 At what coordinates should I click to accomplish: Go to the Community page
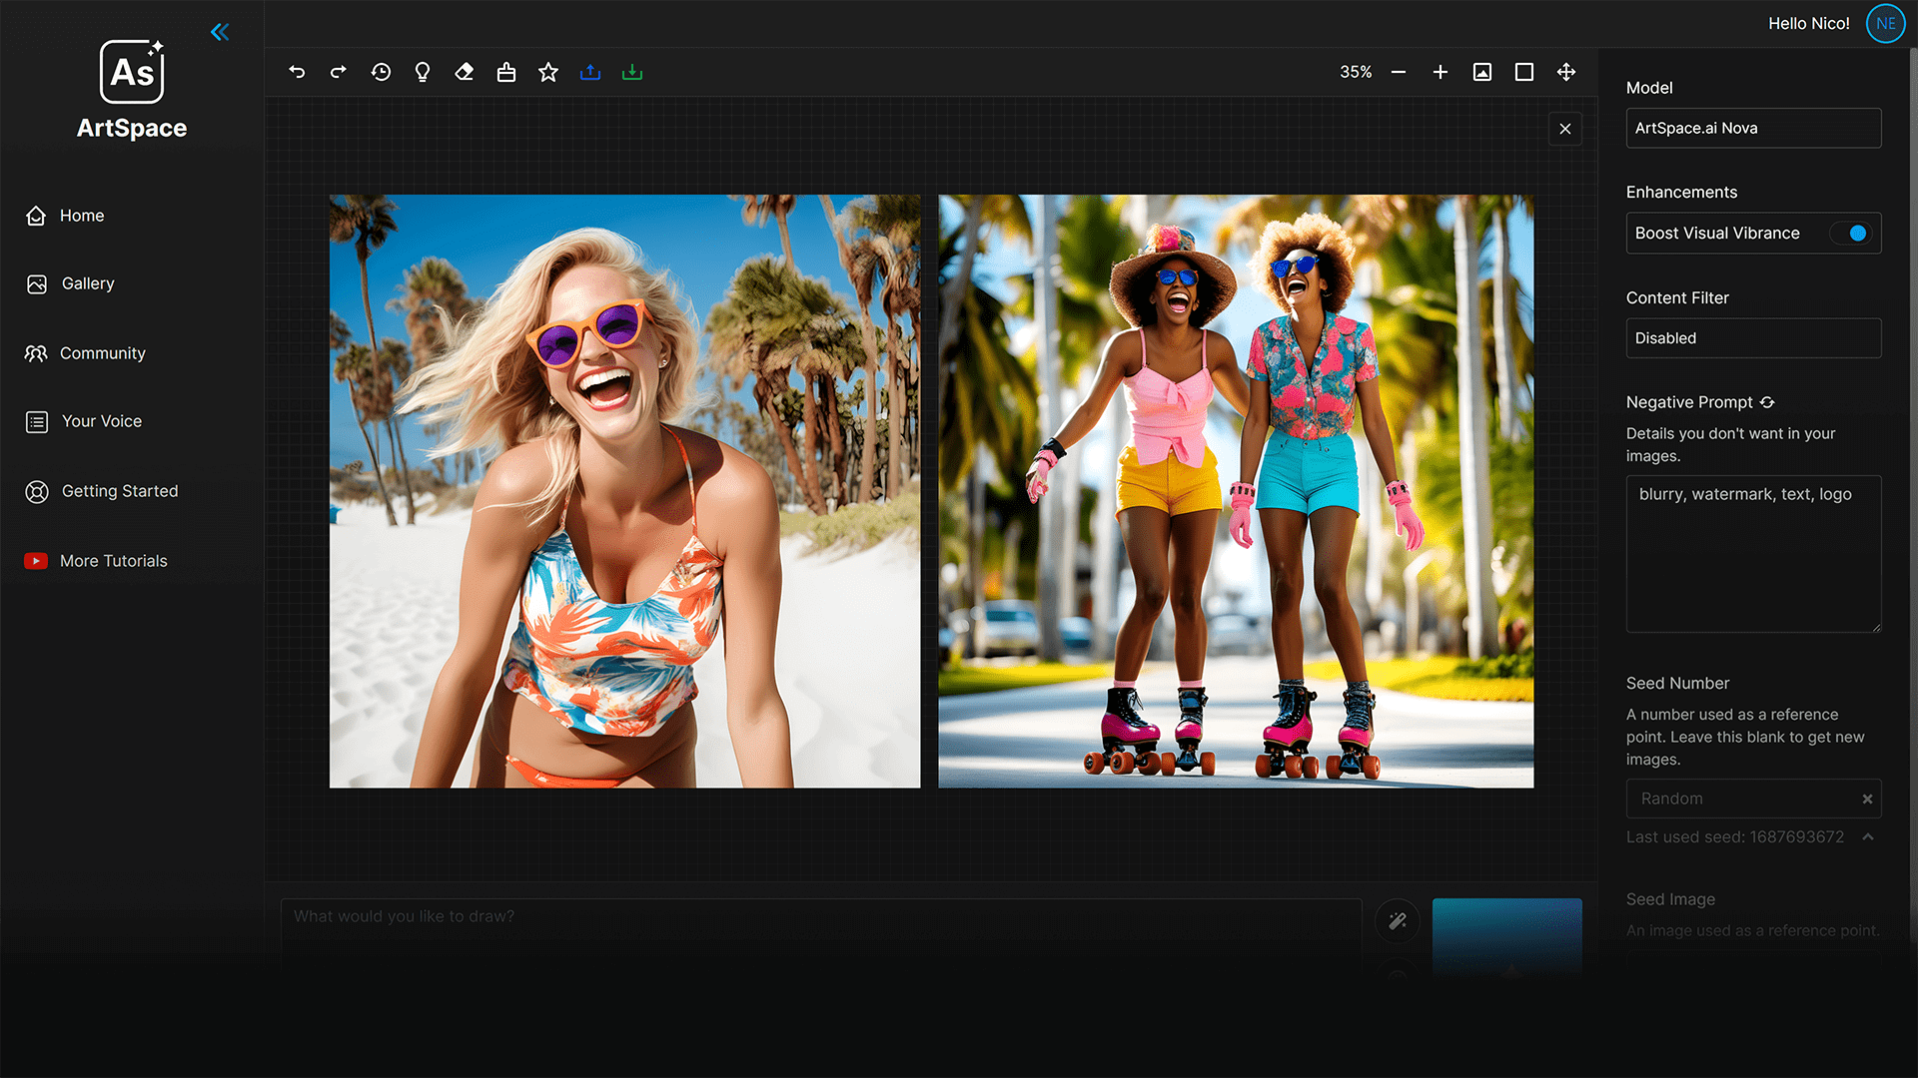point(102,353)
